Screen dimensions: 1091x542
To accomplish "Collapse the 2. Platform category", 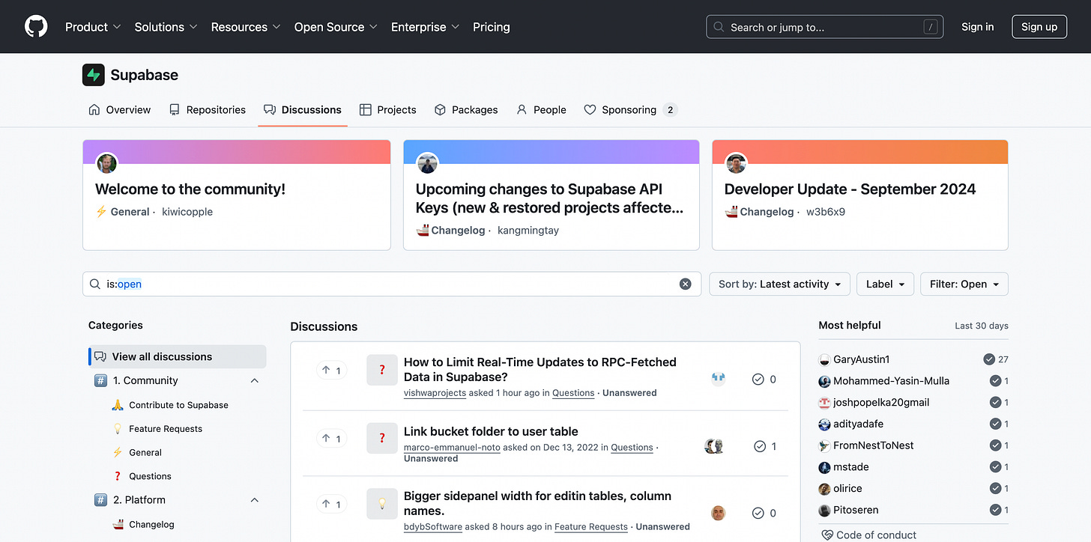I will click(x=254, y=500).
